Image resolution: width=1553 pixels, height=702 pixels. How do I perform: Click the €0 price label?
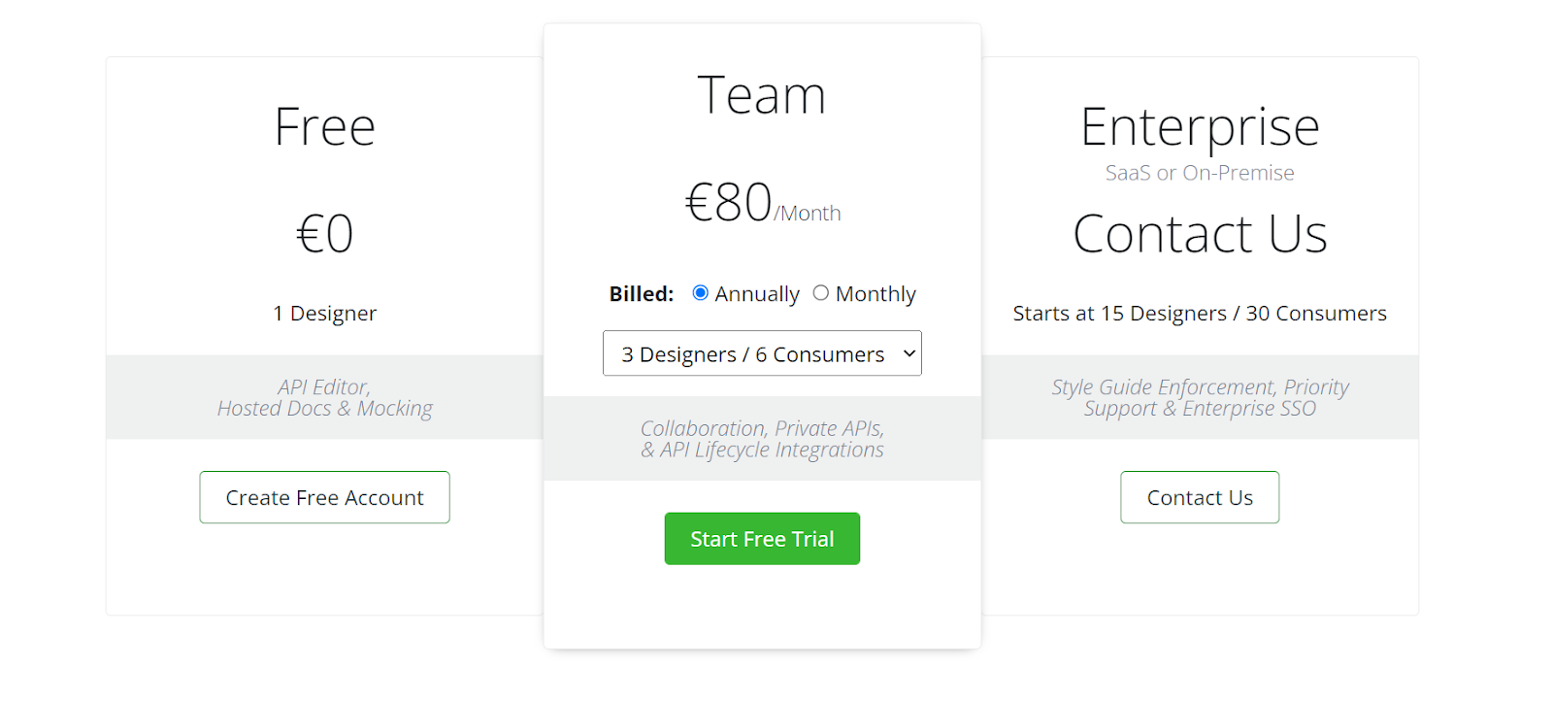324,231
